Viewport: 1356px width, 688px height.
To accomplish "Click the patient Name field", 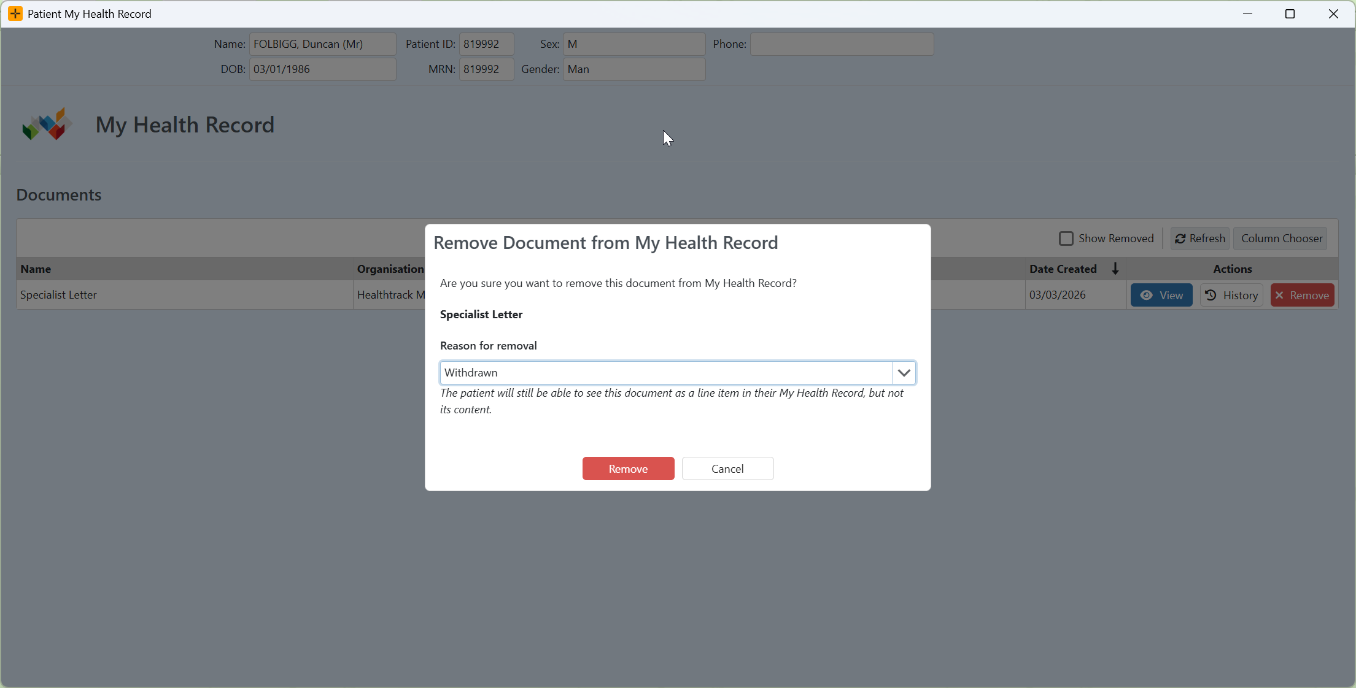I will point(322,44).
